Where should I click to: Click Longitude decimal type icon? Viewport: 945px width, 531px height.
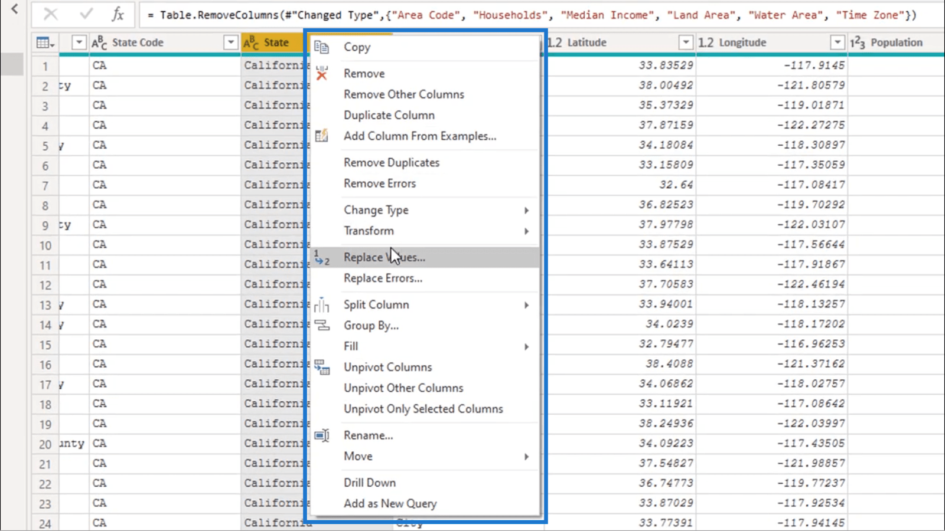coord(706,42)
